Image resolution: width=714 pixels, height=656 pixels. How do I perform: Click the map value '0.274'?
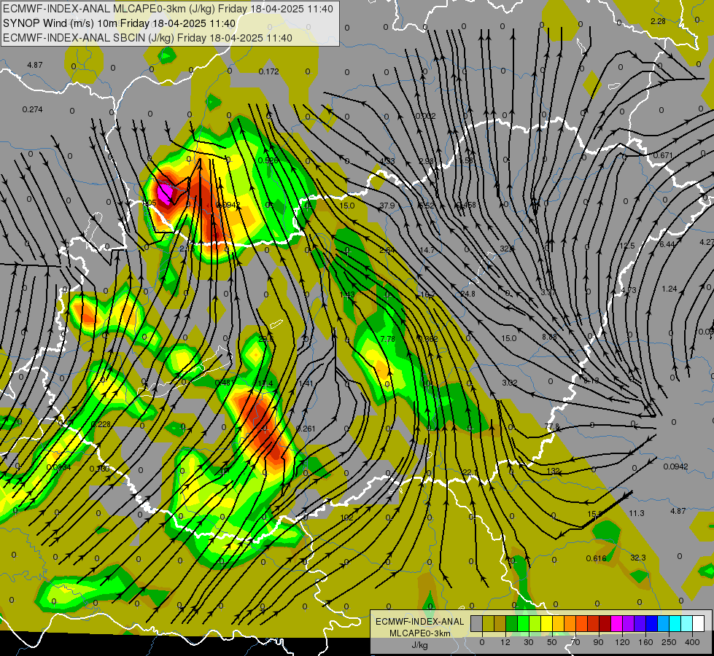[32, 109]
